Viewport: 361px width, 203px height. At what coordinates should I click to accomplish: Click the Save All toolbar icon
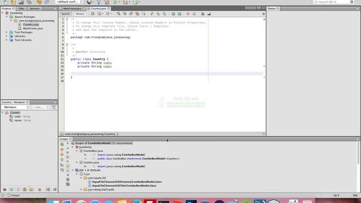[29, 2]
